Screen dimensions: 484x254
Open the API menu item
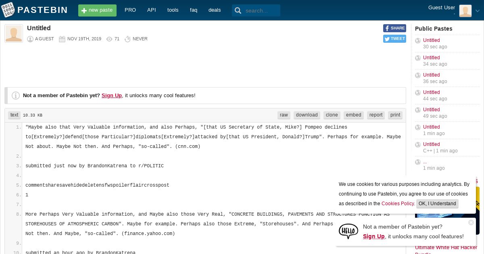(x=152, y=10)
